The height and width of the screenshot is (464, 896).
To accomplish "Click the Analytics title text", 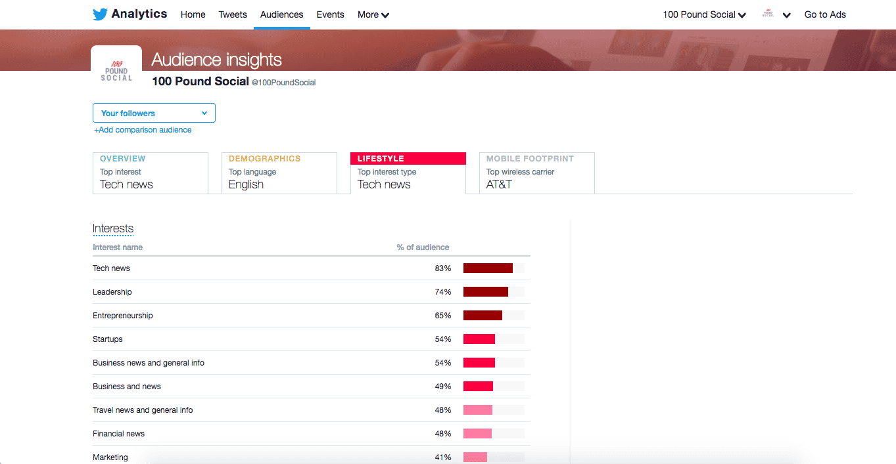I will 139,14.
